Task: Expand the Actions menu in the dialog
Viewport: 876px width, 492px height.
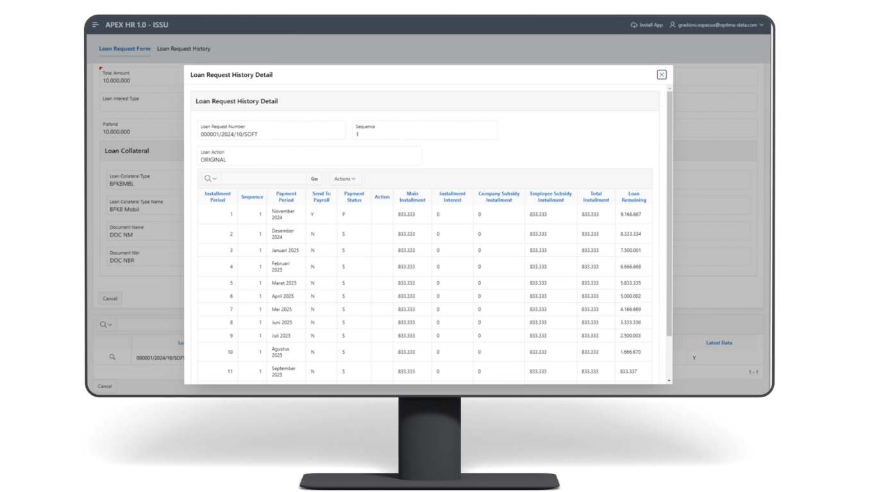Action: tap(345, 179)
